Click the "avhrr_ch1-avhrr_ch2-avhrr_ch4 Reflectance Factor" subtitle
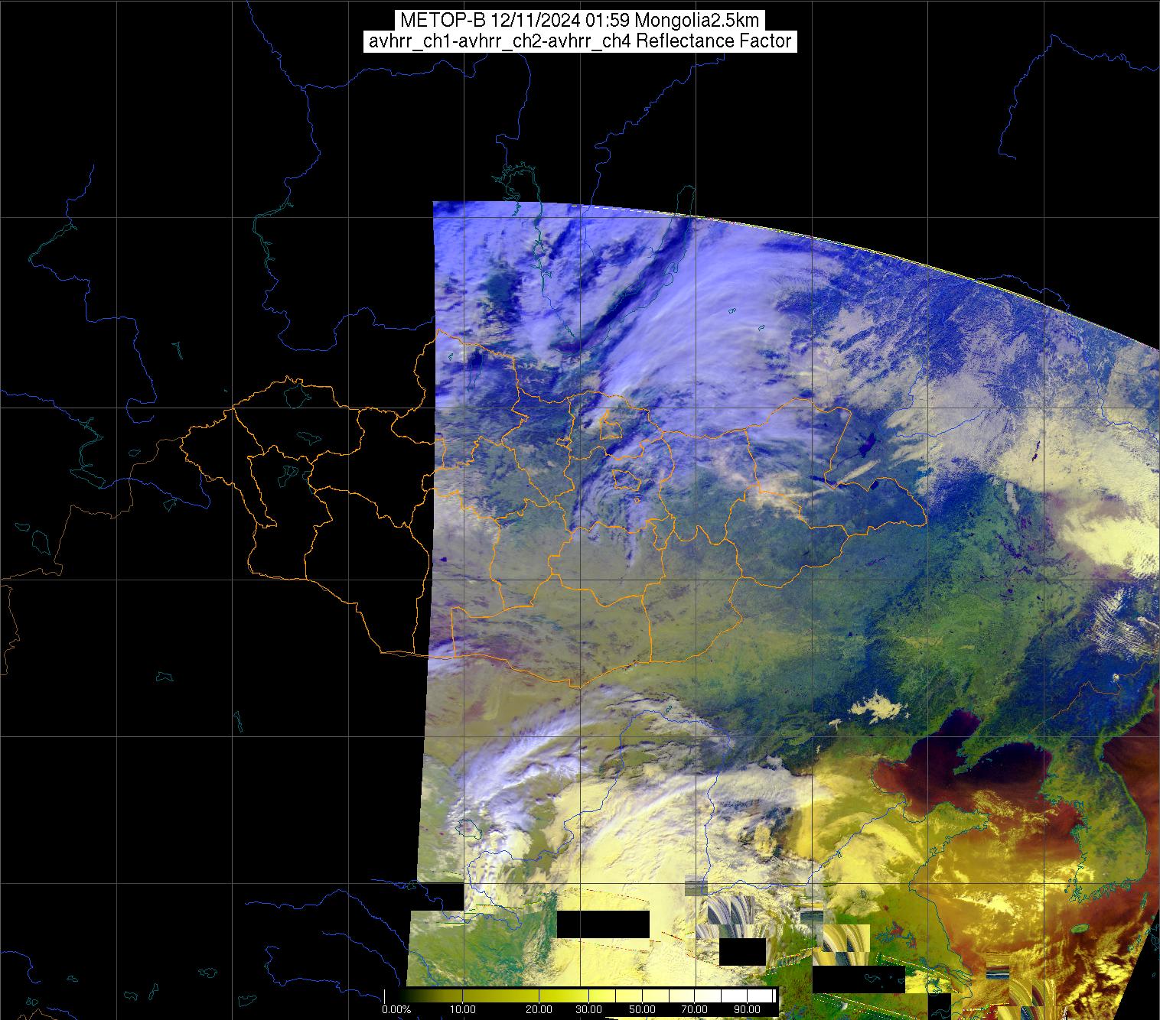Screen dimensions: 1160x1020 point(579,41)
